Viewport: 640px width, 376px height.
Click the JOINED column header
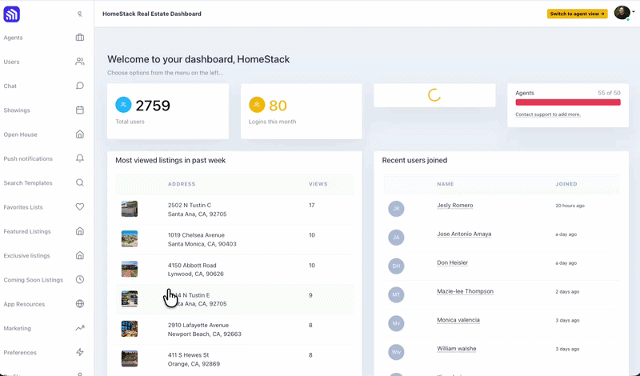pyautogui.click(x=566, y=184)
